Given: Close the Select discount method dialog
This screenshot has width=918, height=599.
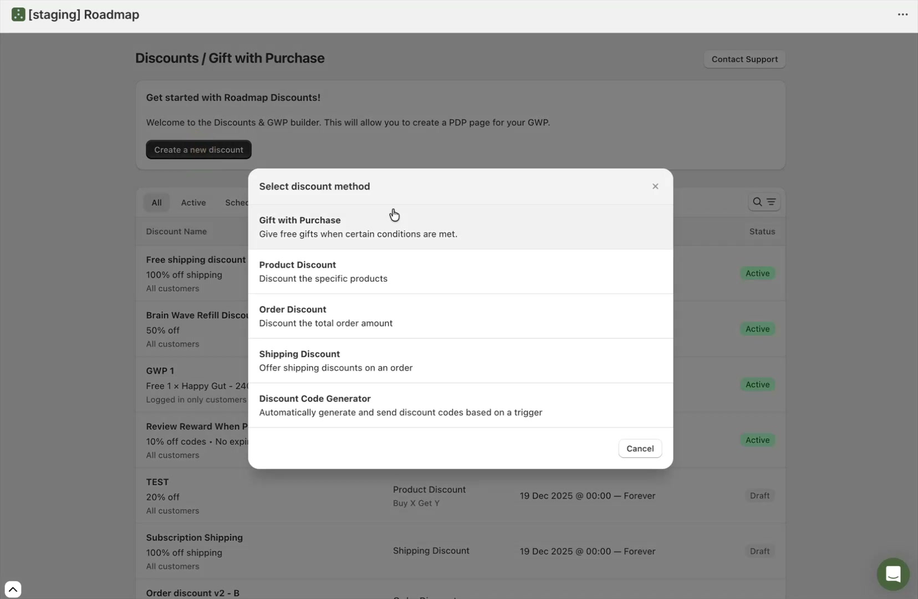Looking at the screenshot, I should pyautogui.click(x=655, y=186).
